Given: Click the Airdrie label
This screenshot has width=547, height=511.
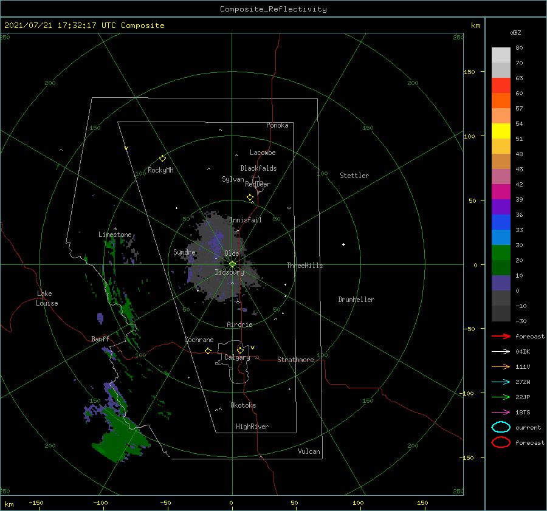Looking at the screenshot, I should [239, 324].
